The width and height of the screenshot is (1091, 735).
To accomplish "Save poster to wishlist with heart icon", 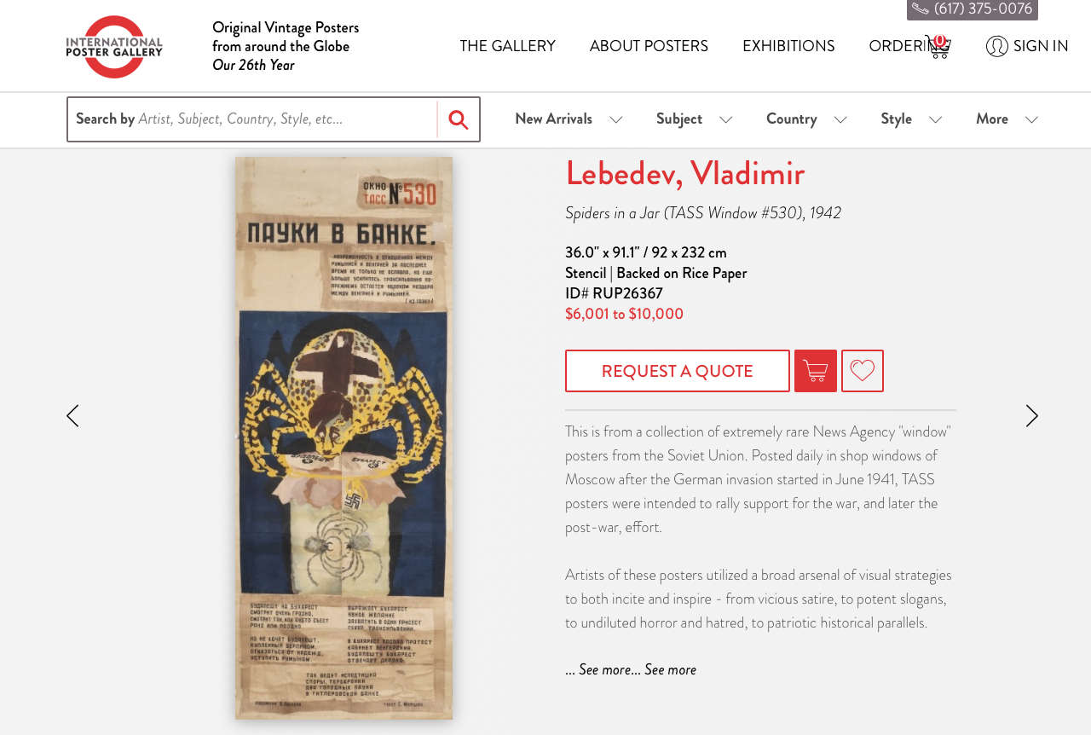I will click(863, 371).
